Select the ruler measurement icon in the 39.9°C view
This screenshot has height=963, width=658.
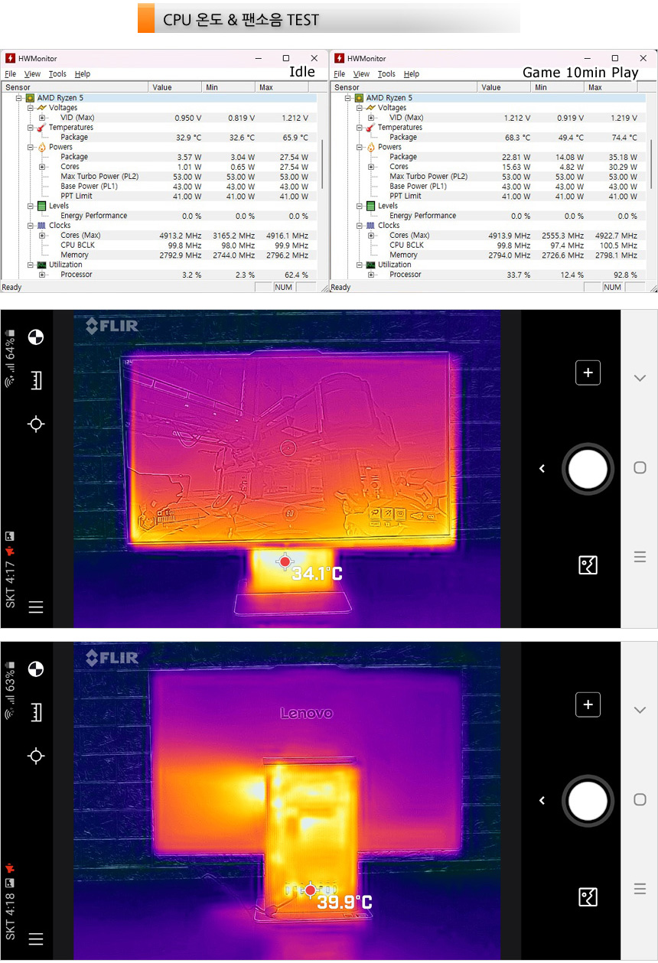coord(35,713)
